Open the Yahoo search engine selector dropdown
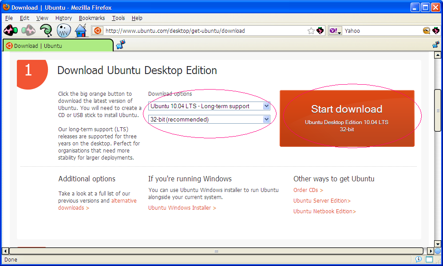The image size is (443, 266). 335,31
